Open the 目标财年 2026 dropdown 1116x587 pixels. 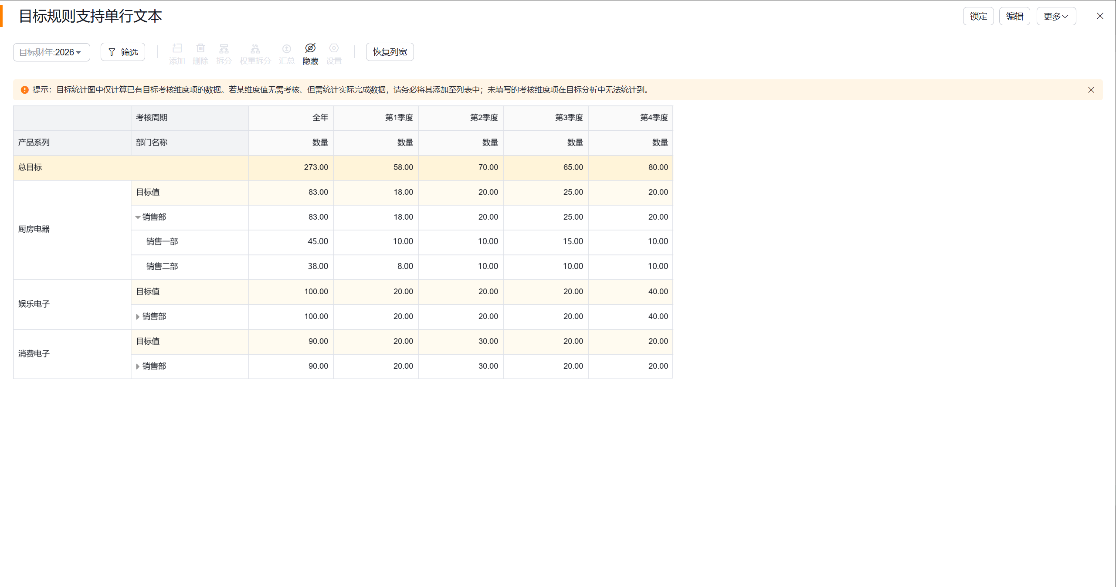[x=51, y=52]
